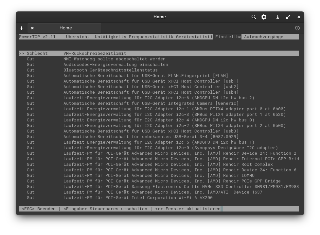Click <Eingabe> Steuerbares umschalten hint
The image size is (320, 235).
click(x=105, y=209)
